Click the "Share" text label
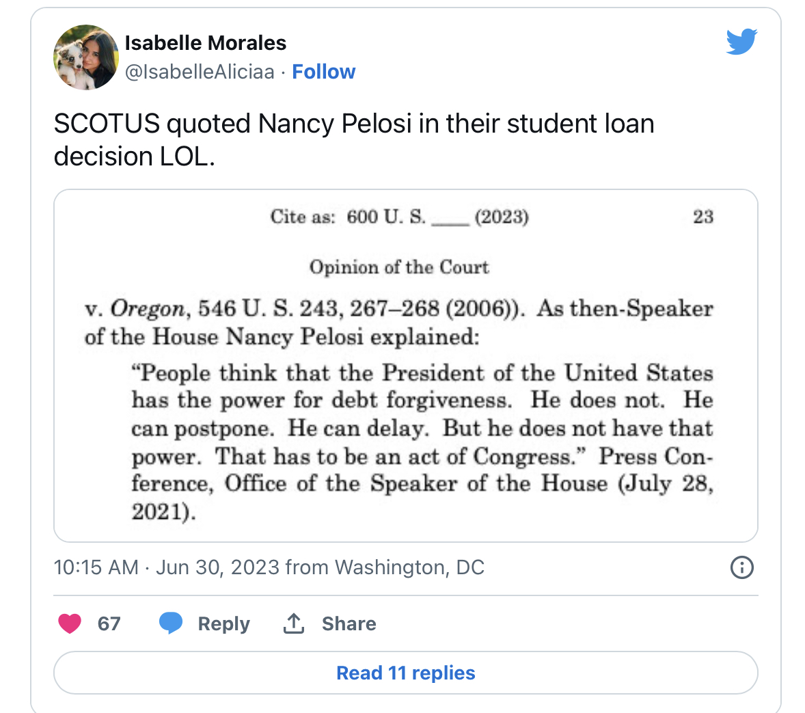 tap(349, 624)
